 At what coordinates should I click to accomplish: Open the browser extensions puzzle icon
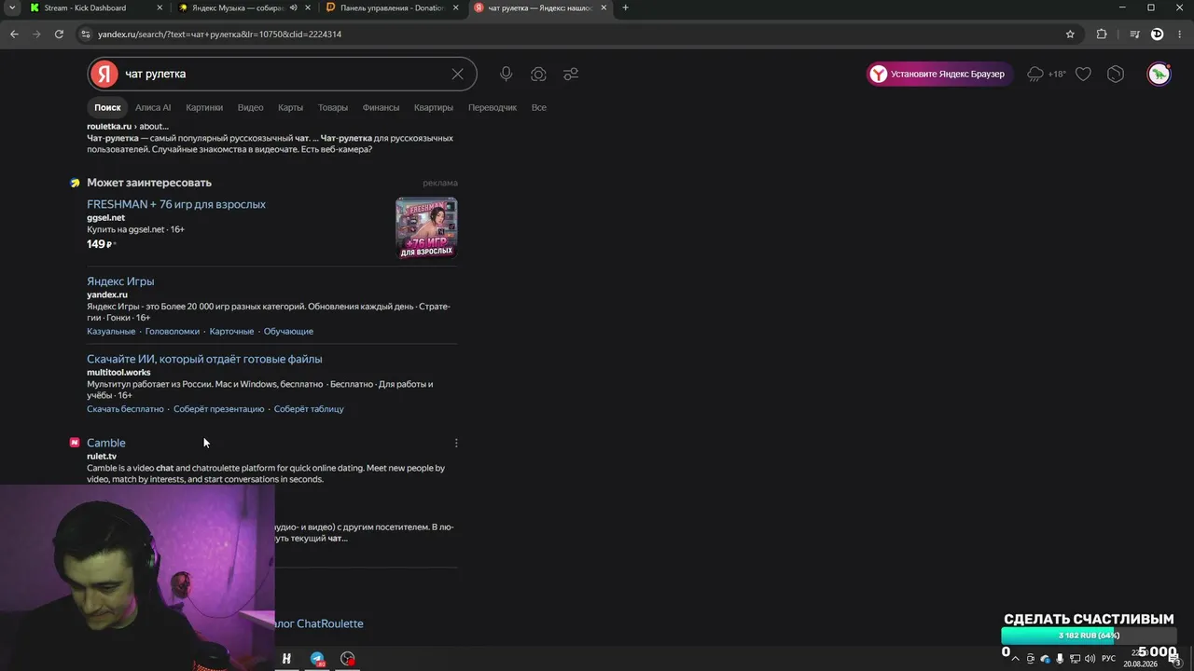click(1102, 34)
